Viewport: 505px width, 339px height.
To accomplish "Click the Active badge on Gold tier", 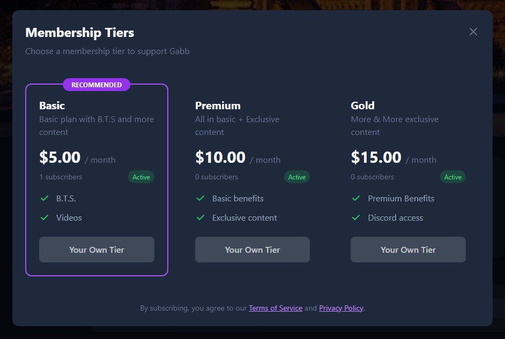I will (452, 177).
